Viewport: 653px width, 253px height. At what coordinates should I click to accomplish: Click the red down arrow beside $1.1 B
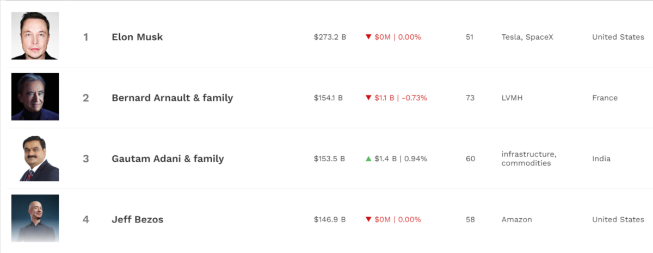368,98
